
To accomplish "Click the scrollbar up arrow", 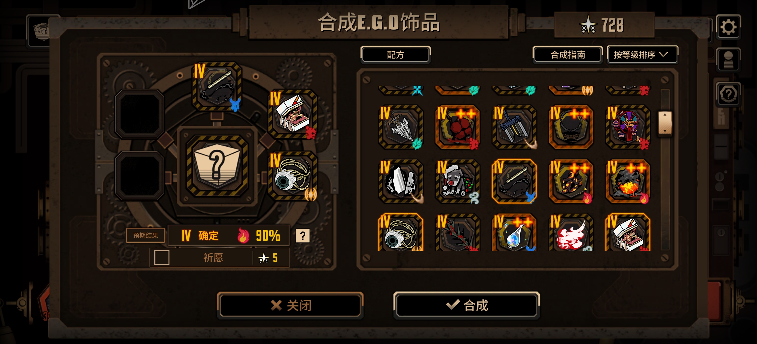I will pos(665,115).
